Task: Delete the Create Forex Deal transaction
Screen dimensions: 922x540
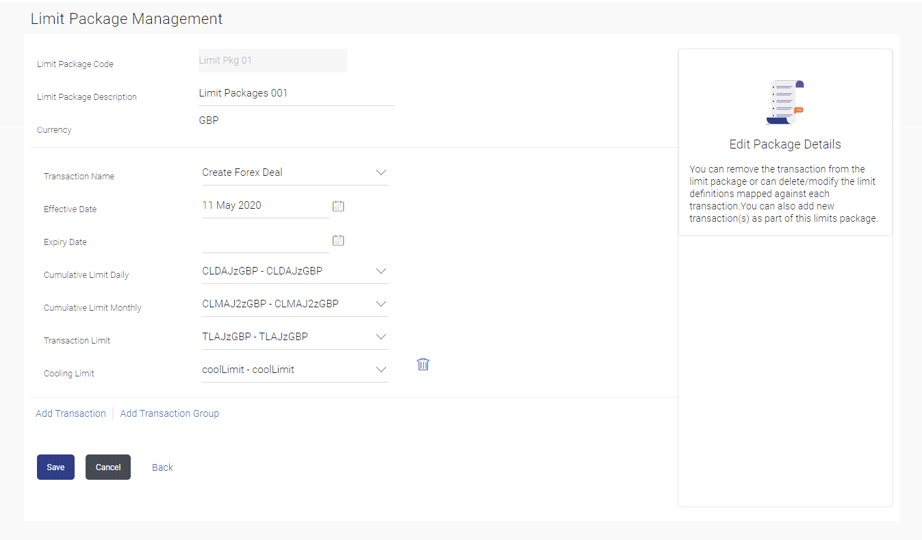Action: click(x=423, y=364)
